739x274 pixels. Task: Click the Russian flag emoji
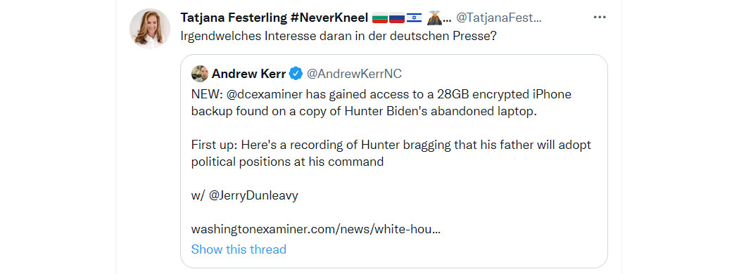click(x=398, y=18)
